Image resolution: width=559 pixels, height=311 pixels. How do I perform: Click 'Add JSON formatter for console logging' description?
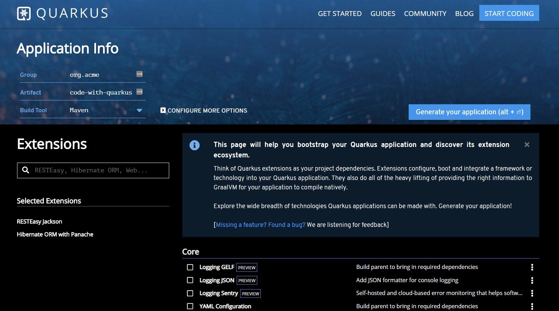(x=407, y=280)
